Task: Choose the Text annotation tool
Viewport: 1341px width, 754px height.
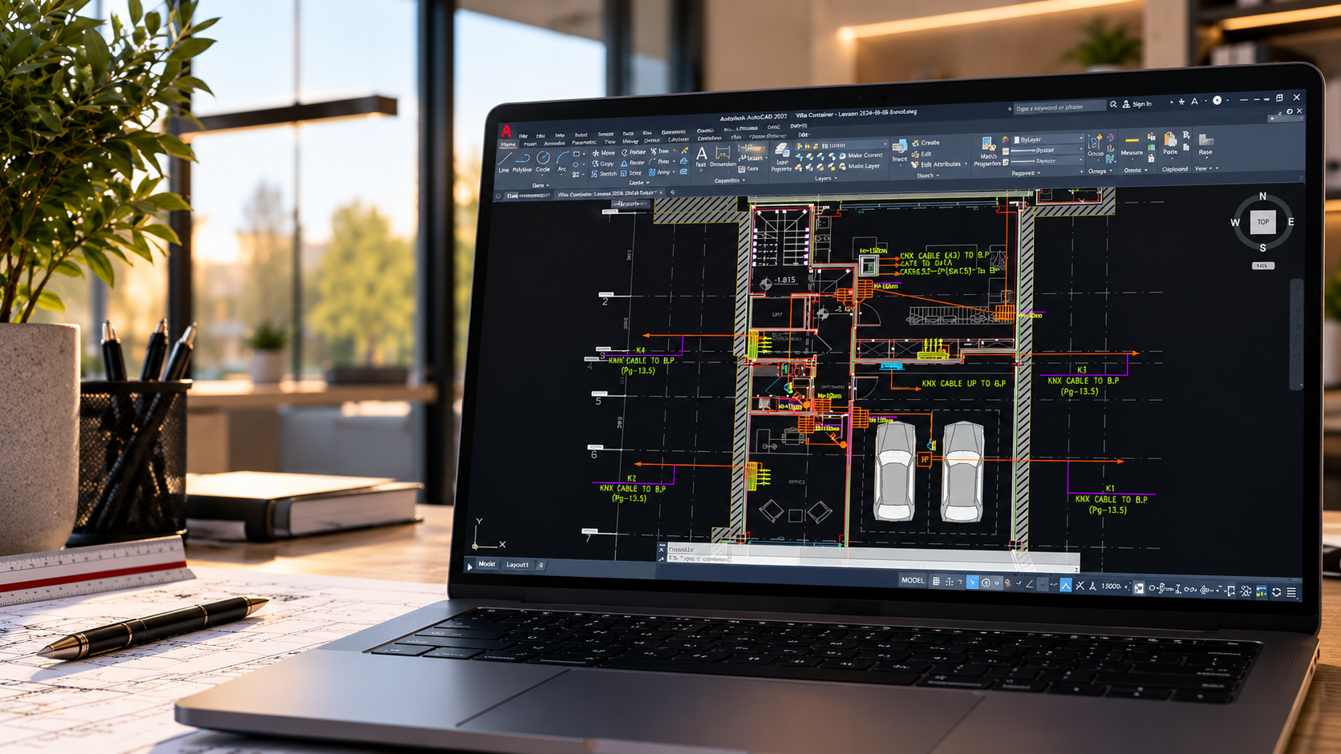Action: coord(702,157)
